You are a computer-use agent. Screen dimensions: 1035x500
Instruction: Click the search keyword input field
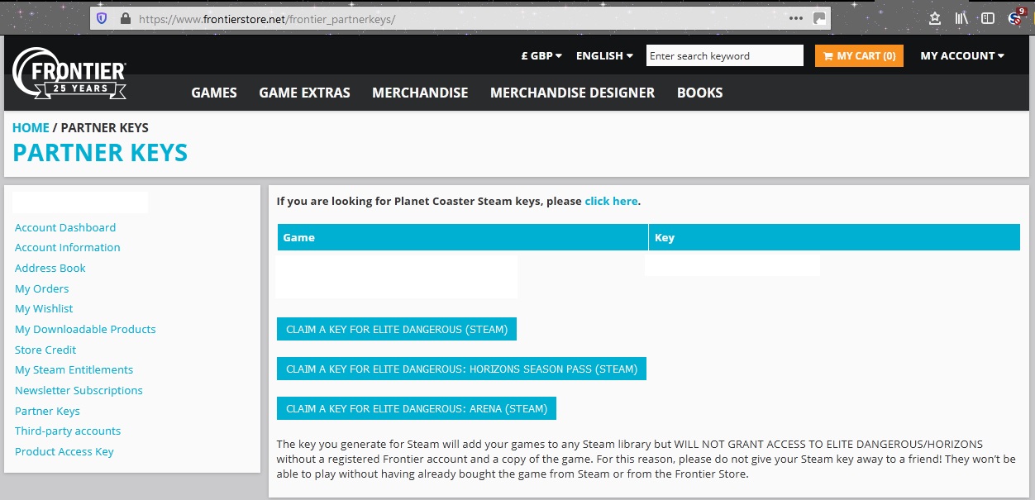(725, 55)
